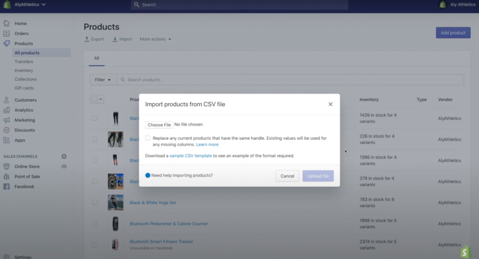This screenshot has width=479, height=259.
Task: Select checkbox for 1396 in stock row
Action: pos(94,160)
